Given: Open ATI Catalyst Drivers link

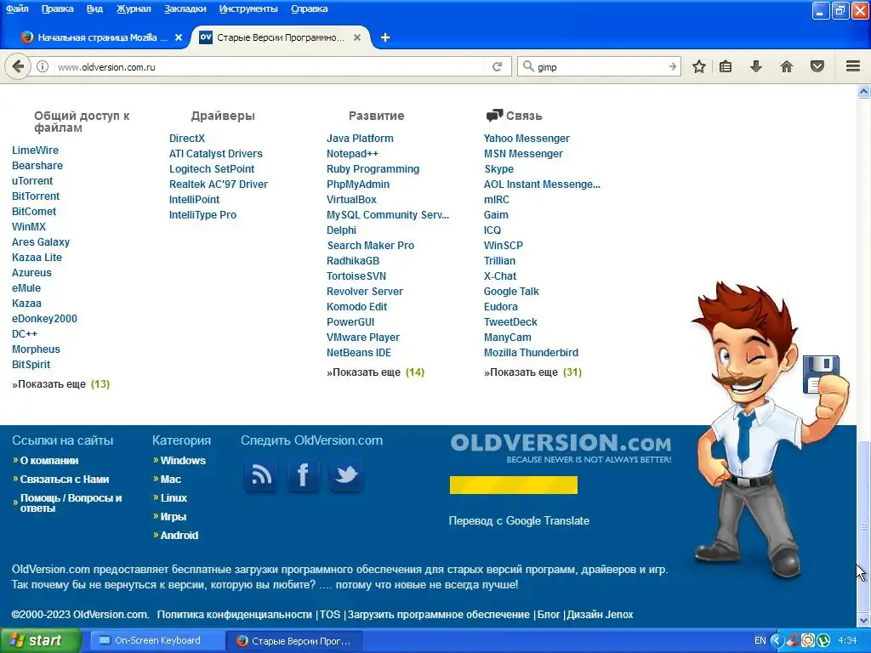Looking at the screenshot, I should [x=215, y=154].
